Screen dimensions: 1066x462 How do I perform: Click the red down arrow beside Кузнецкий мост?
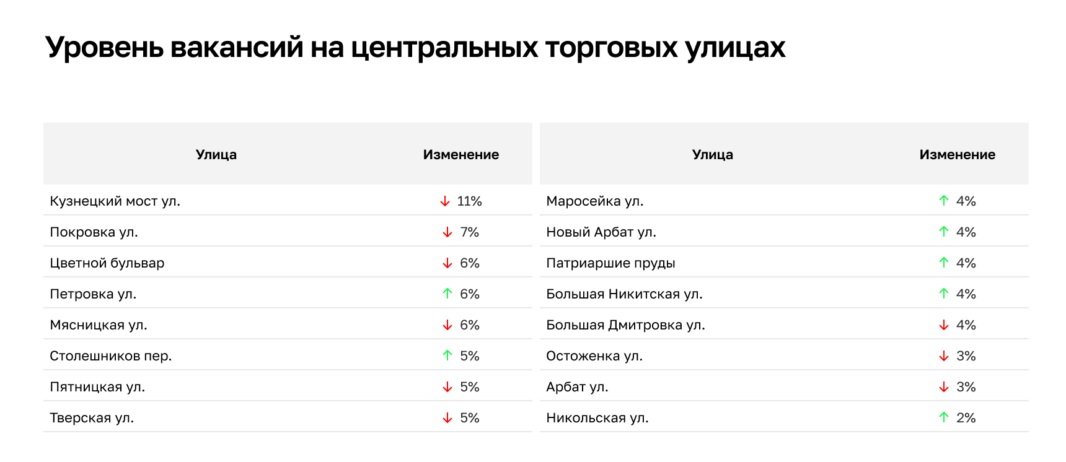coord(444,201)
